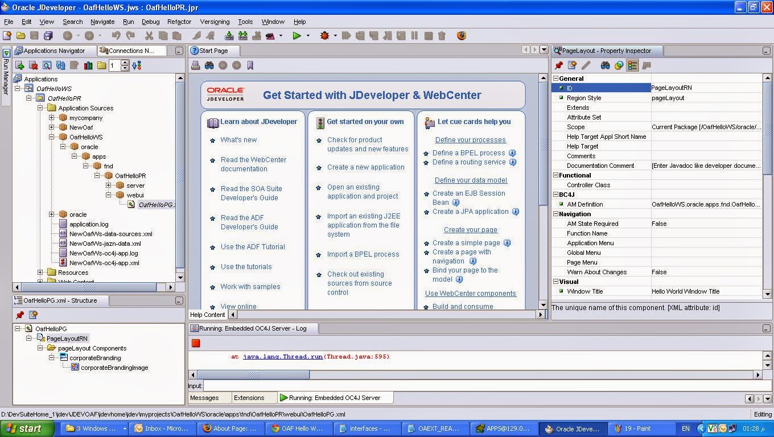Open the Firefox icon at the toolbar's end
This screenshot has width=774, height=437.
(461, 35)
